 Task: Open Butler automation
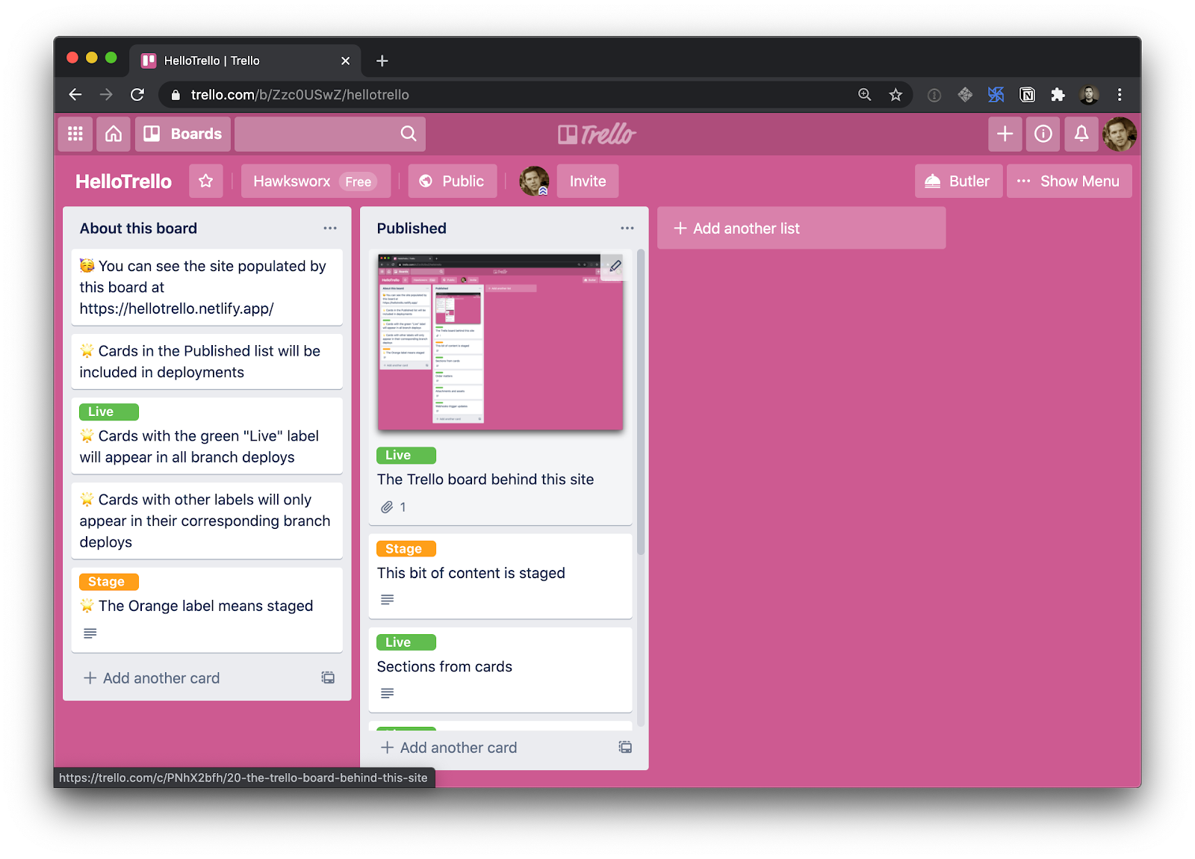coord(959,181)
